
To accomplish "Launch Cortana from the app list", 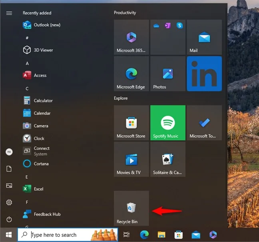I will (x=36, y=164).
